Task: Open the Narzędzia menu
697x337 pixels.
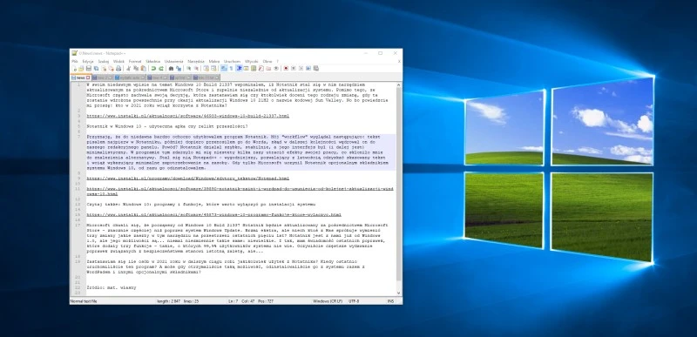Action: 196,61
